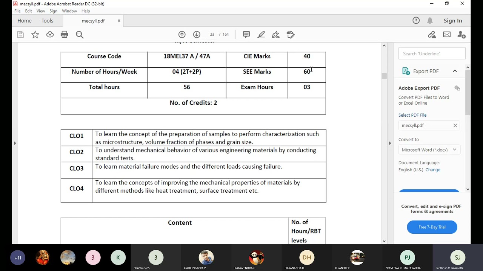Open the View menu

[41, 11]
